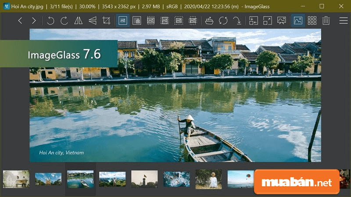The height and width of the screenshot is (197, 351).
Task: Flip the image vertically
Action: (93, 21)
